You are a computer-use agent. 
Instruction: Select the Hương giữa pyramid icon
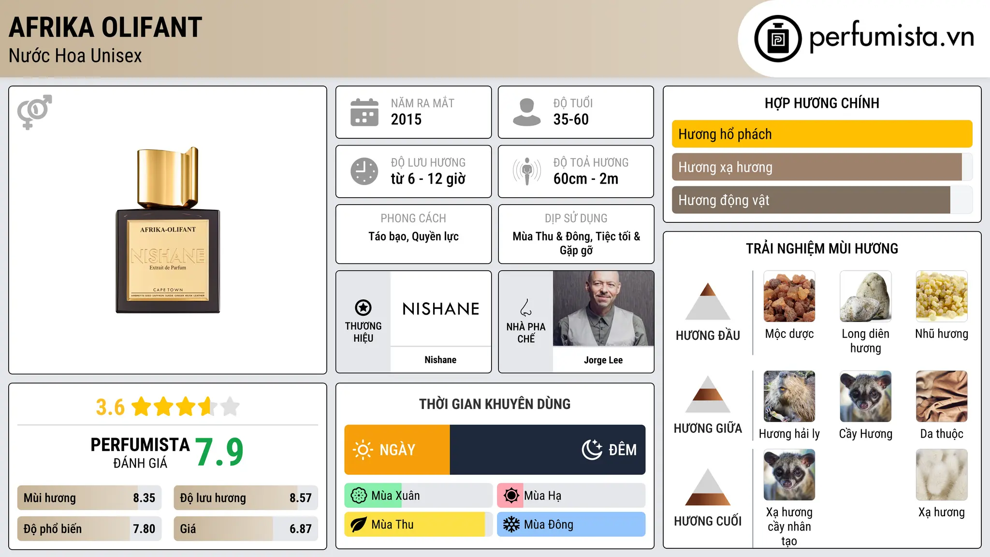tap(708, 394)
